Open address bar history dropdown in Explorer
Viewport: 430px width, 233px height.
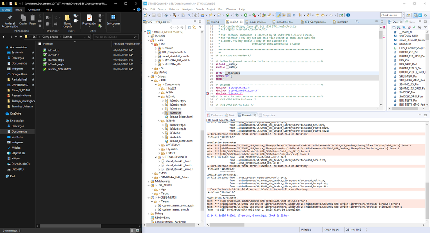(x=85, y=37)
